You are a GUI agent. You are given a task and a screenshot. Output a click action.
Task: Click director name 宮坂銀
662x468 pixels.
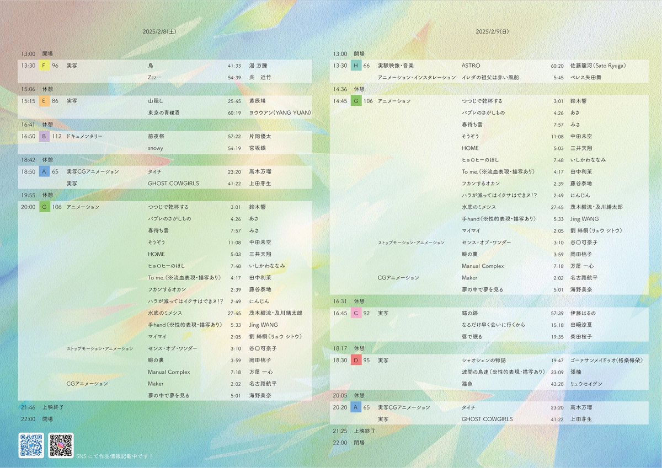pyautogui.click(x=258, y=148)
